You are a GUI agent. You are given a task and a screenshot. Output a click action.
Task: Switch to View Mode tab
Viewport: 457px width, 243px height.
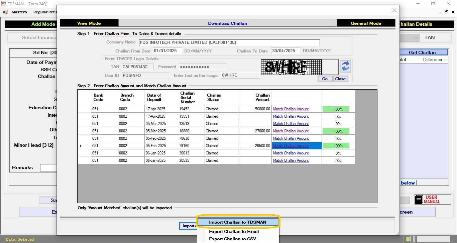click(x=89, y=23)
